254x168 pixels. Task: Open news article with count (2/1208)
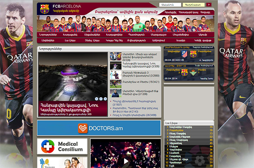(x=140, y=93)
